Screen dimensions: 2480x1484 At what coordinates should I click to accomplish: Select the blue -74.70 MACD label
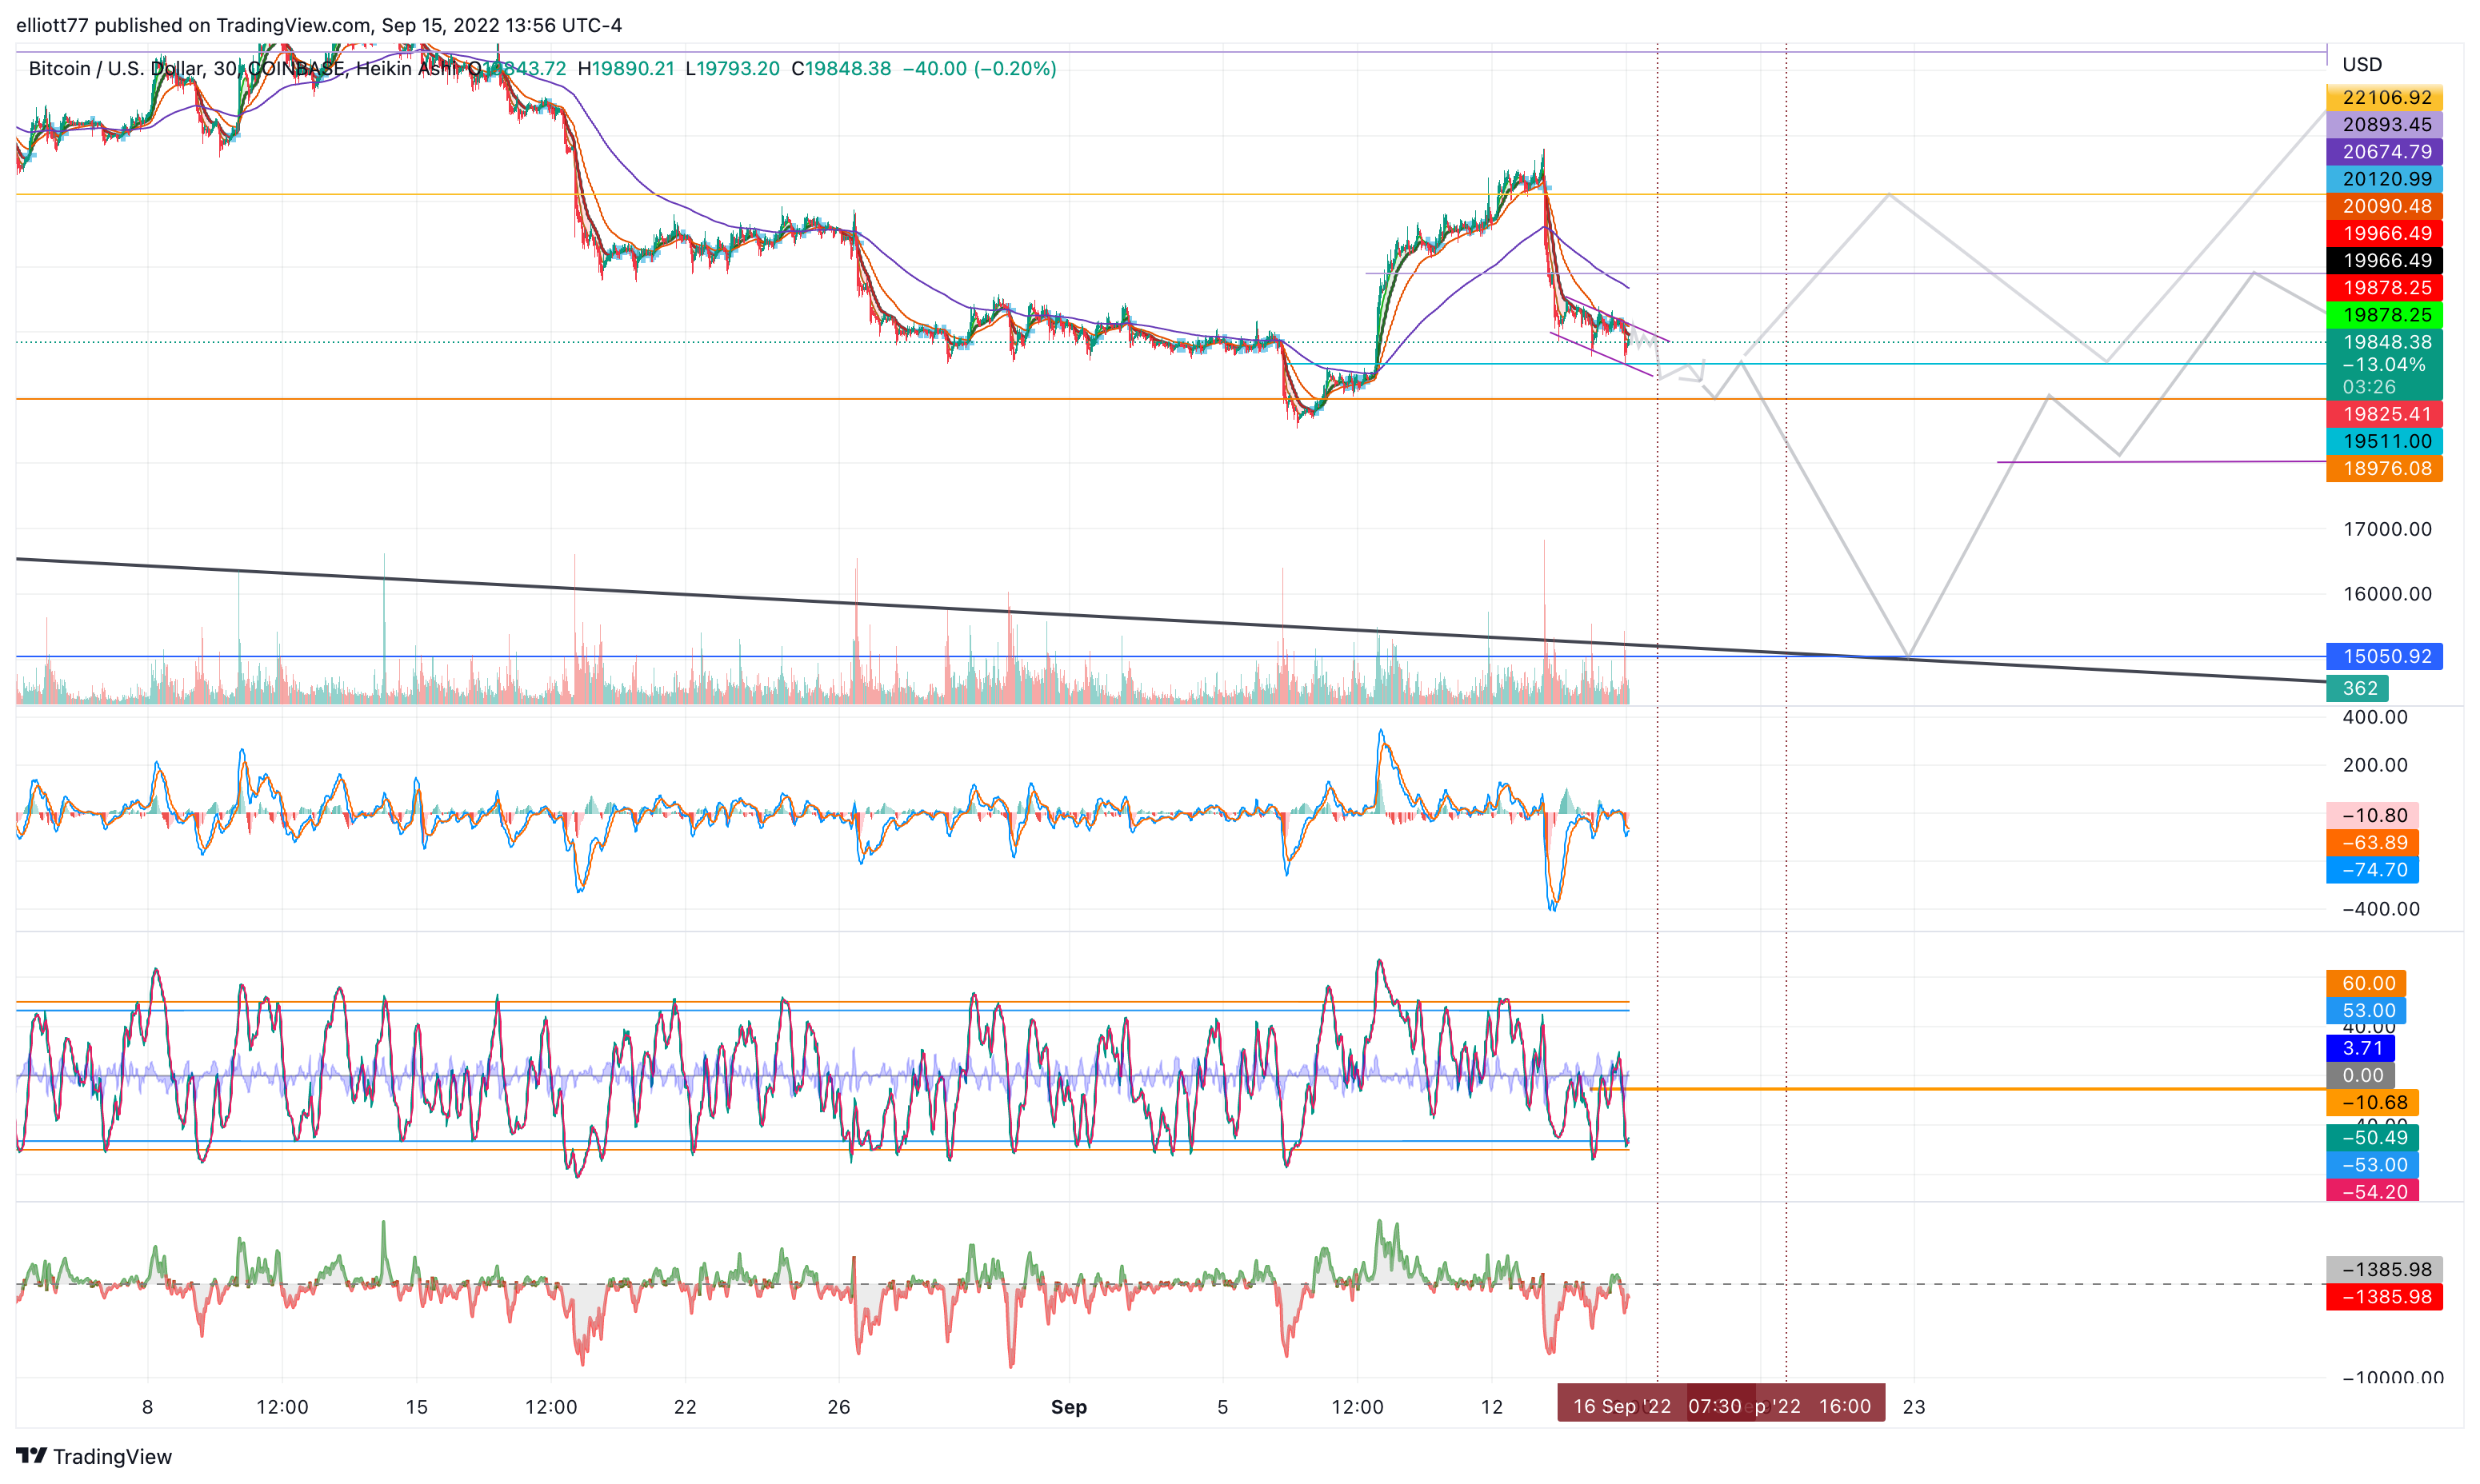(x=2373, y=870)
